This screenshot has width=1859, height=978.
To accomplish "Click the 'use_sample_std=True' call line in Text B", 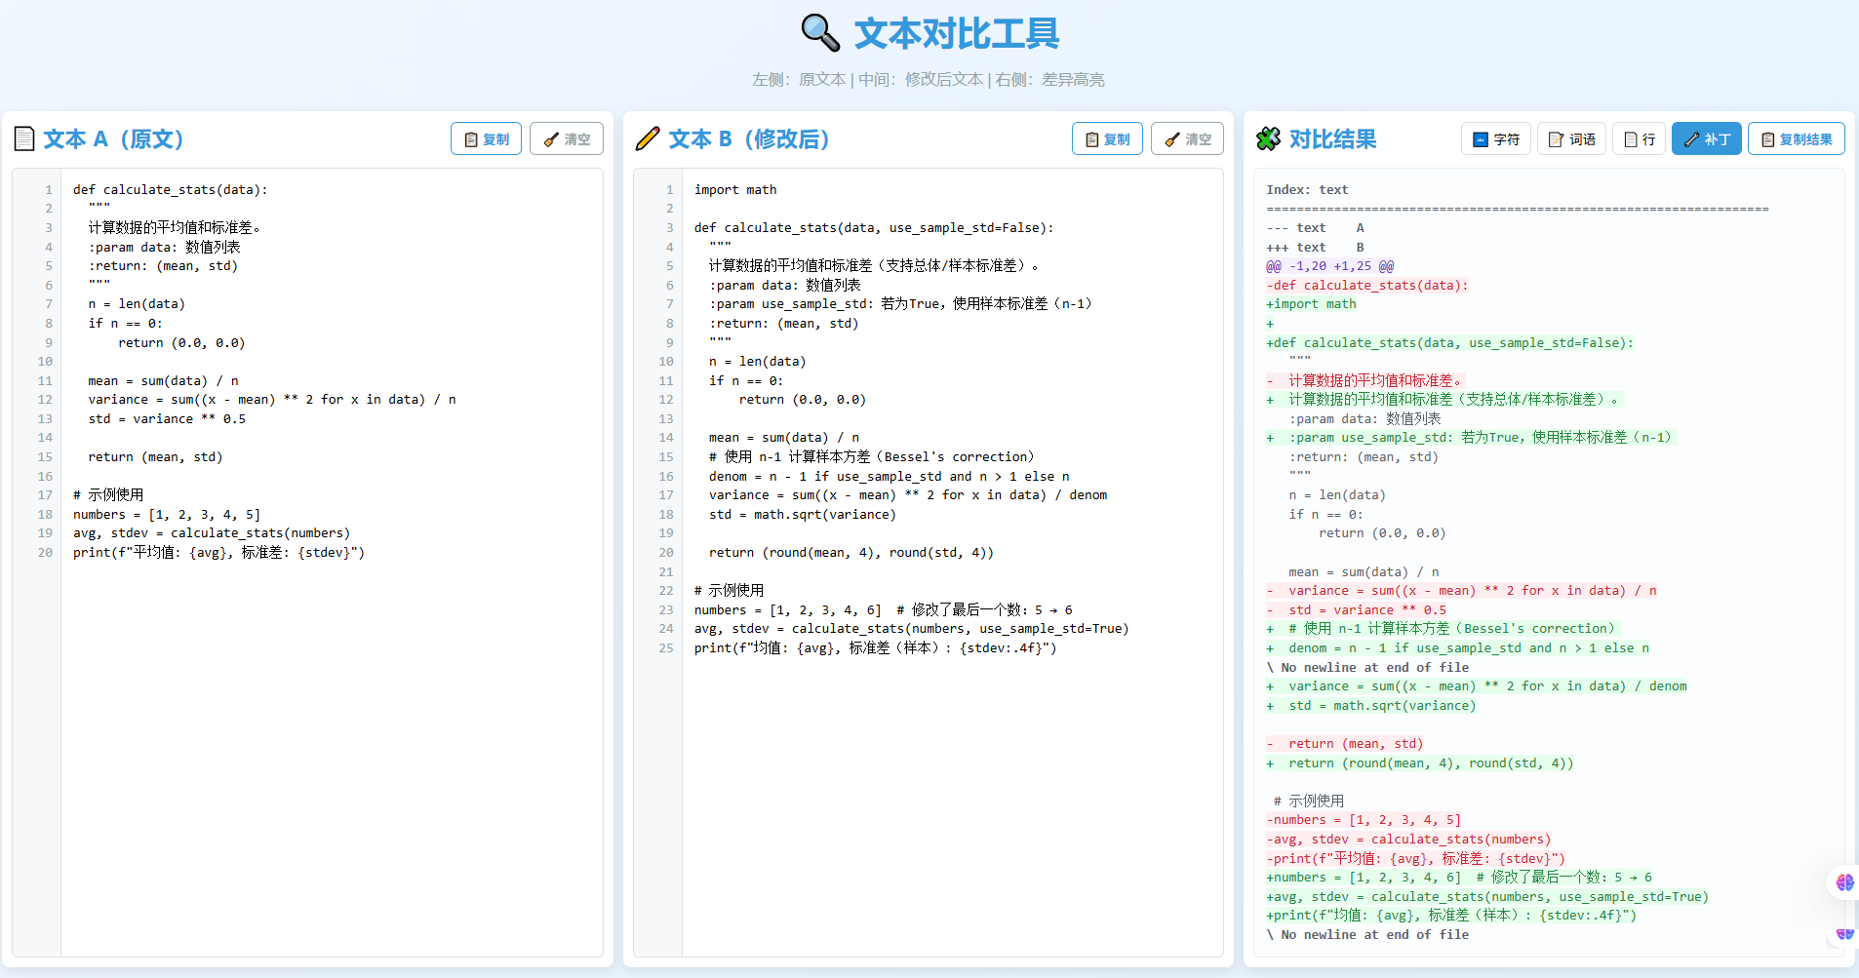I will (911, 629).
